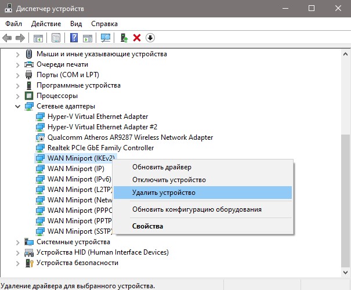The image size is (351, 290).
Task: Click Scan for hardware changes monitor icon
Action: [106, 38]
